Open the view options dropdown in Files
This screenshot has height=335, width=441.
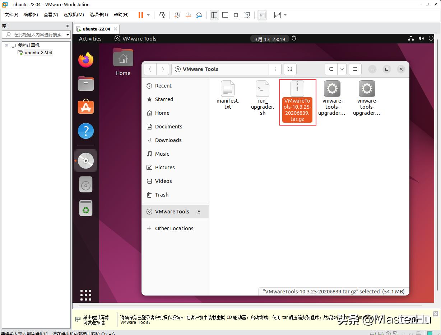click(342, 69)
